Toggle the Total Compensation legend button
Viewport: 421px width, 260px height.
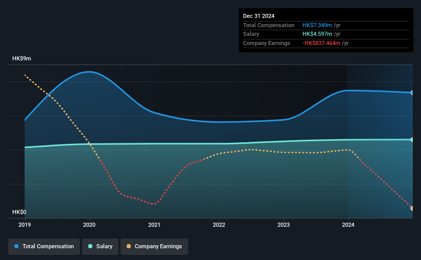tap(44, 246)
